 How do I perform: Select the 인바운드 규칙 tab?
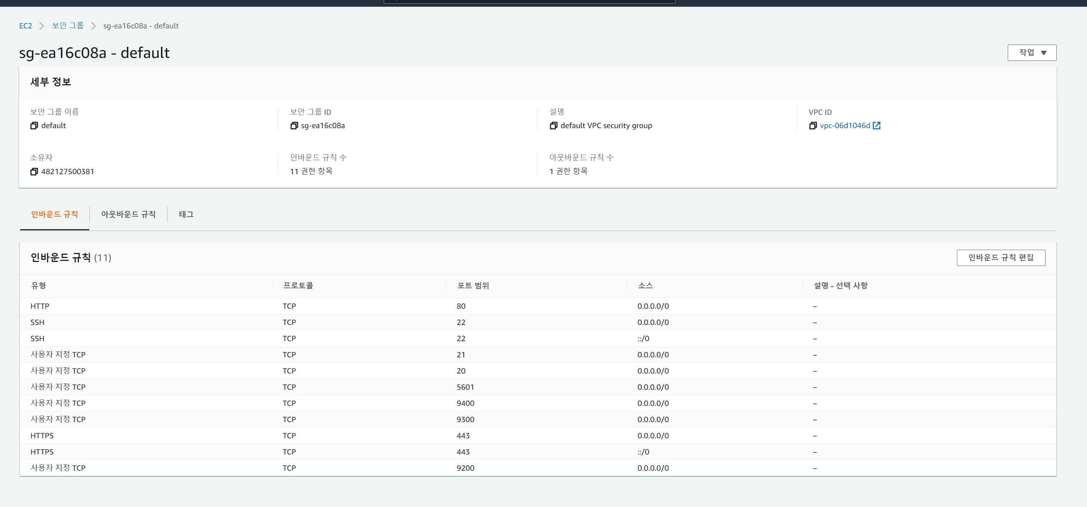click(54, 214)
